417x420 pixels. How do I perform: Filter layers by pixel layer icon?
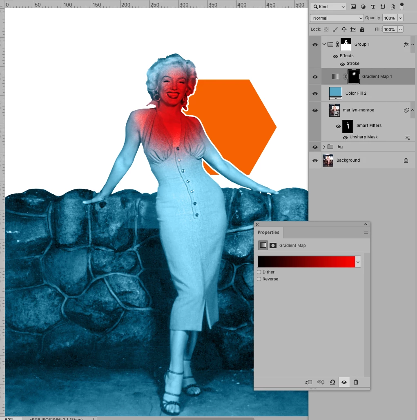pos(353,7)
